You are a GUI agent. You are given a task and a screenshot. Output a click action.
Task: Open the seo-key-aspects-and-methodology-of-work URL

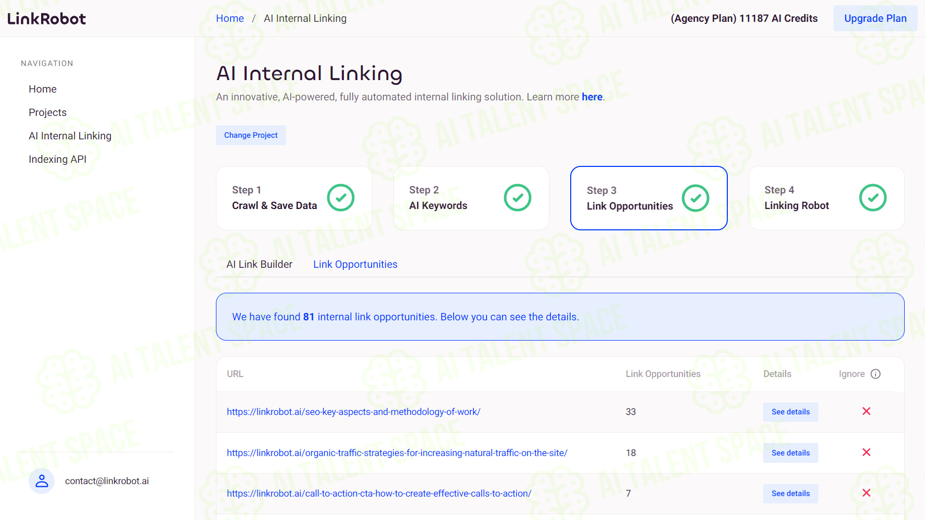353,412
